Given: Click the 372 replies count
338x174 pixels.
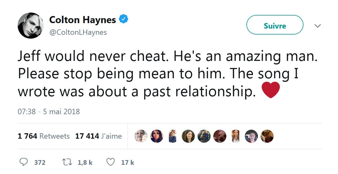Looking at the screenshot, I should 40,163.
